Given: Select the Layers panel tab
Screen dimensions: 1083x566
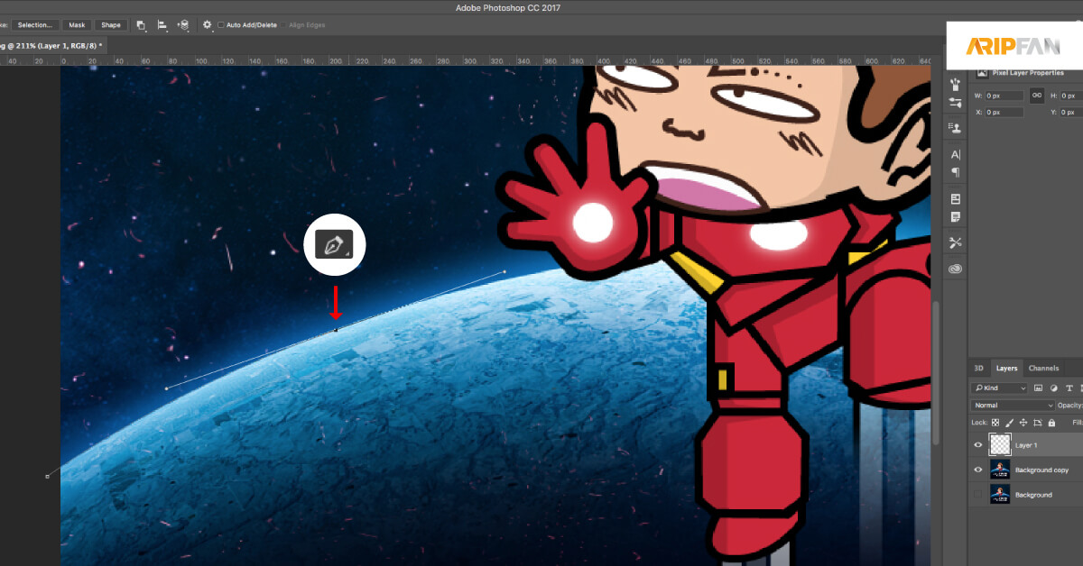Looking at the screenshot, I should click(1006, 368).
